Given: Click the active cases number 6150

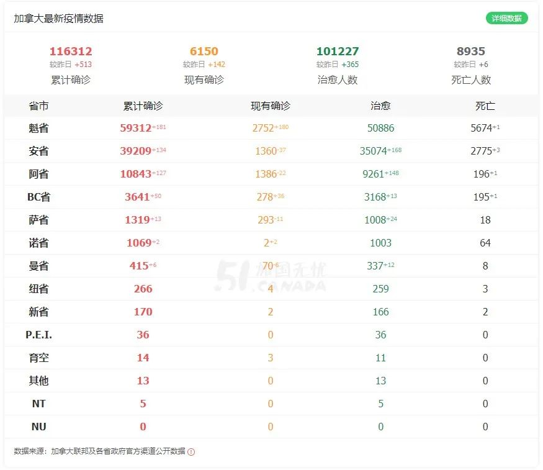Looking at the screenshot, I should click(204, 52).
